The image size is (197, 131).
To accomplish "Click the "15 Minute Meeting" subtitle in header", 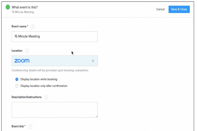I will click(x=23, y=12).
